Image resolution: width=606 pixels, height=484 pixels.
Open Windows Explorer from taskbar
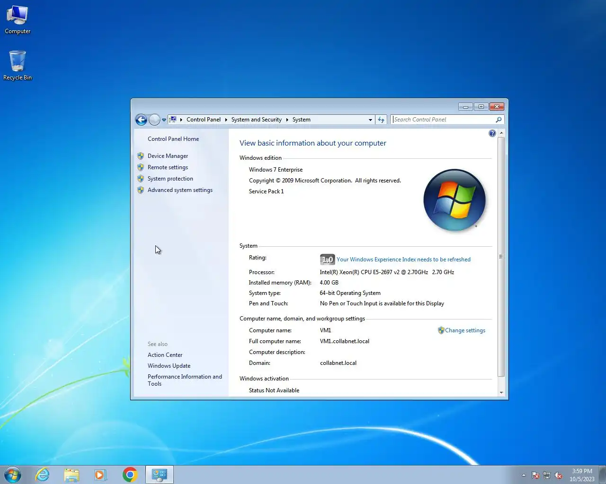[71, 475]
